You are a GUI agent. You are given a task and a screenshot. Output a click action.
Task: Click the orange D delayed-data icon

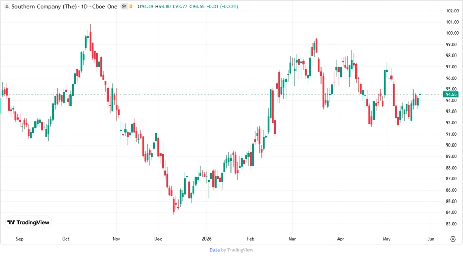pyautogui.click(x=131, y=6)
